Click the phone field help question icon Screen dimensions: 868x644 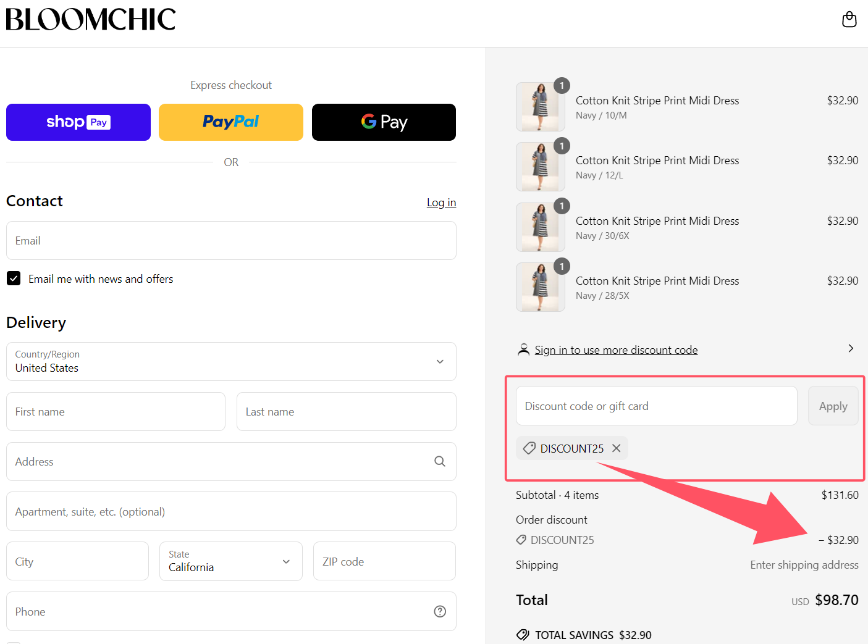coord(440,611)
